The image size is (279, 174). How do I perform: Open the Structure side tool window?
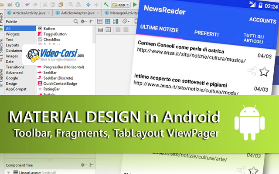[2, 47]
